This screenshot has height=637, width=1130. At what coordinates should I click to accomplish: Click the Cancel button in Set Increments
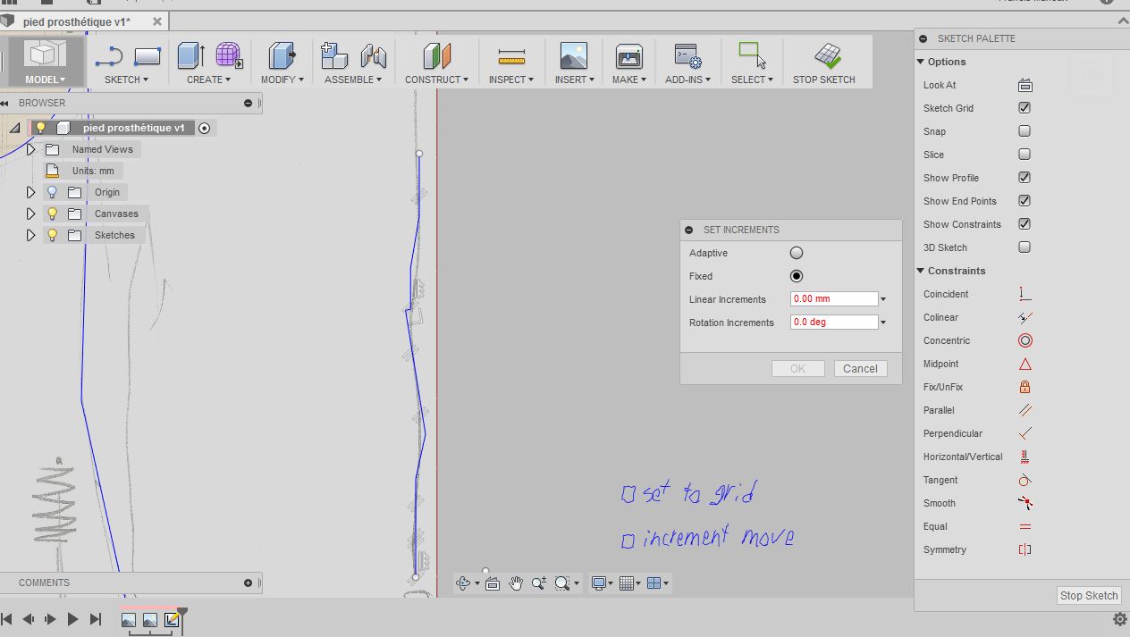859,368
